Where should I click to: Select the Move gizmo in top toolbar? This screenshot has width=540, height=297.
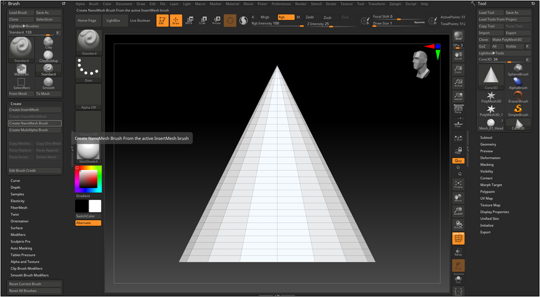tap(189, 21)
